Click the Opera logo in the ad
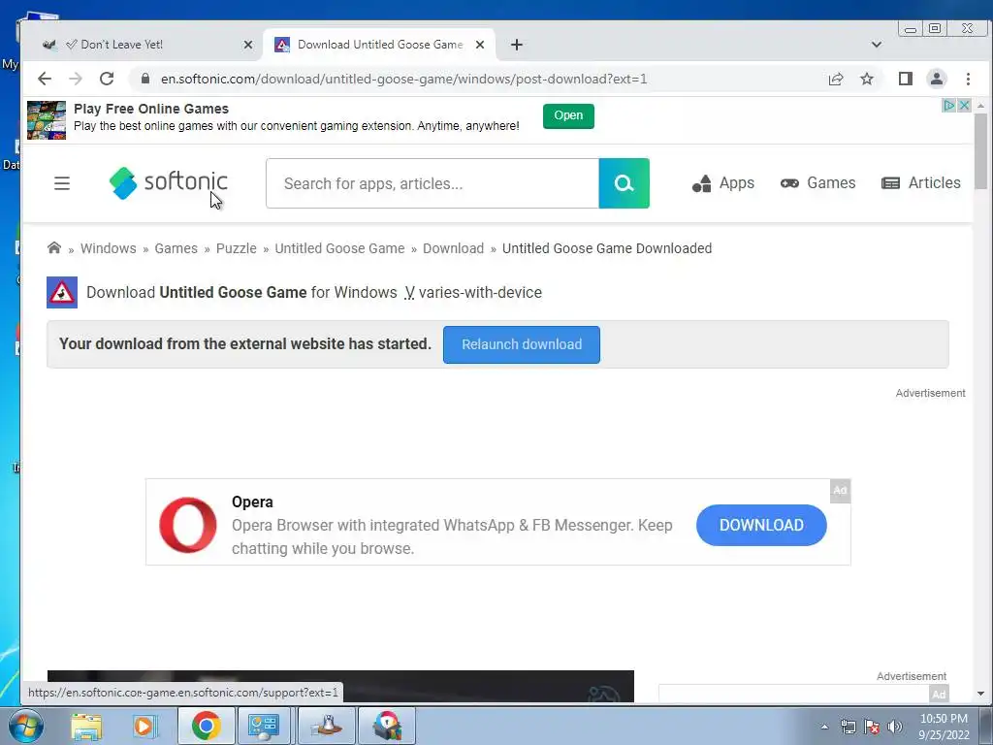 point(188,525)
